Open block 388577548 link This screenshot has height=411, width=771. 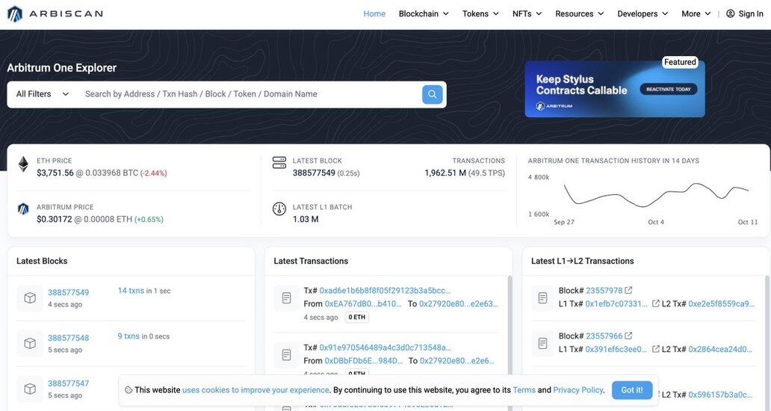click(68, 338)
